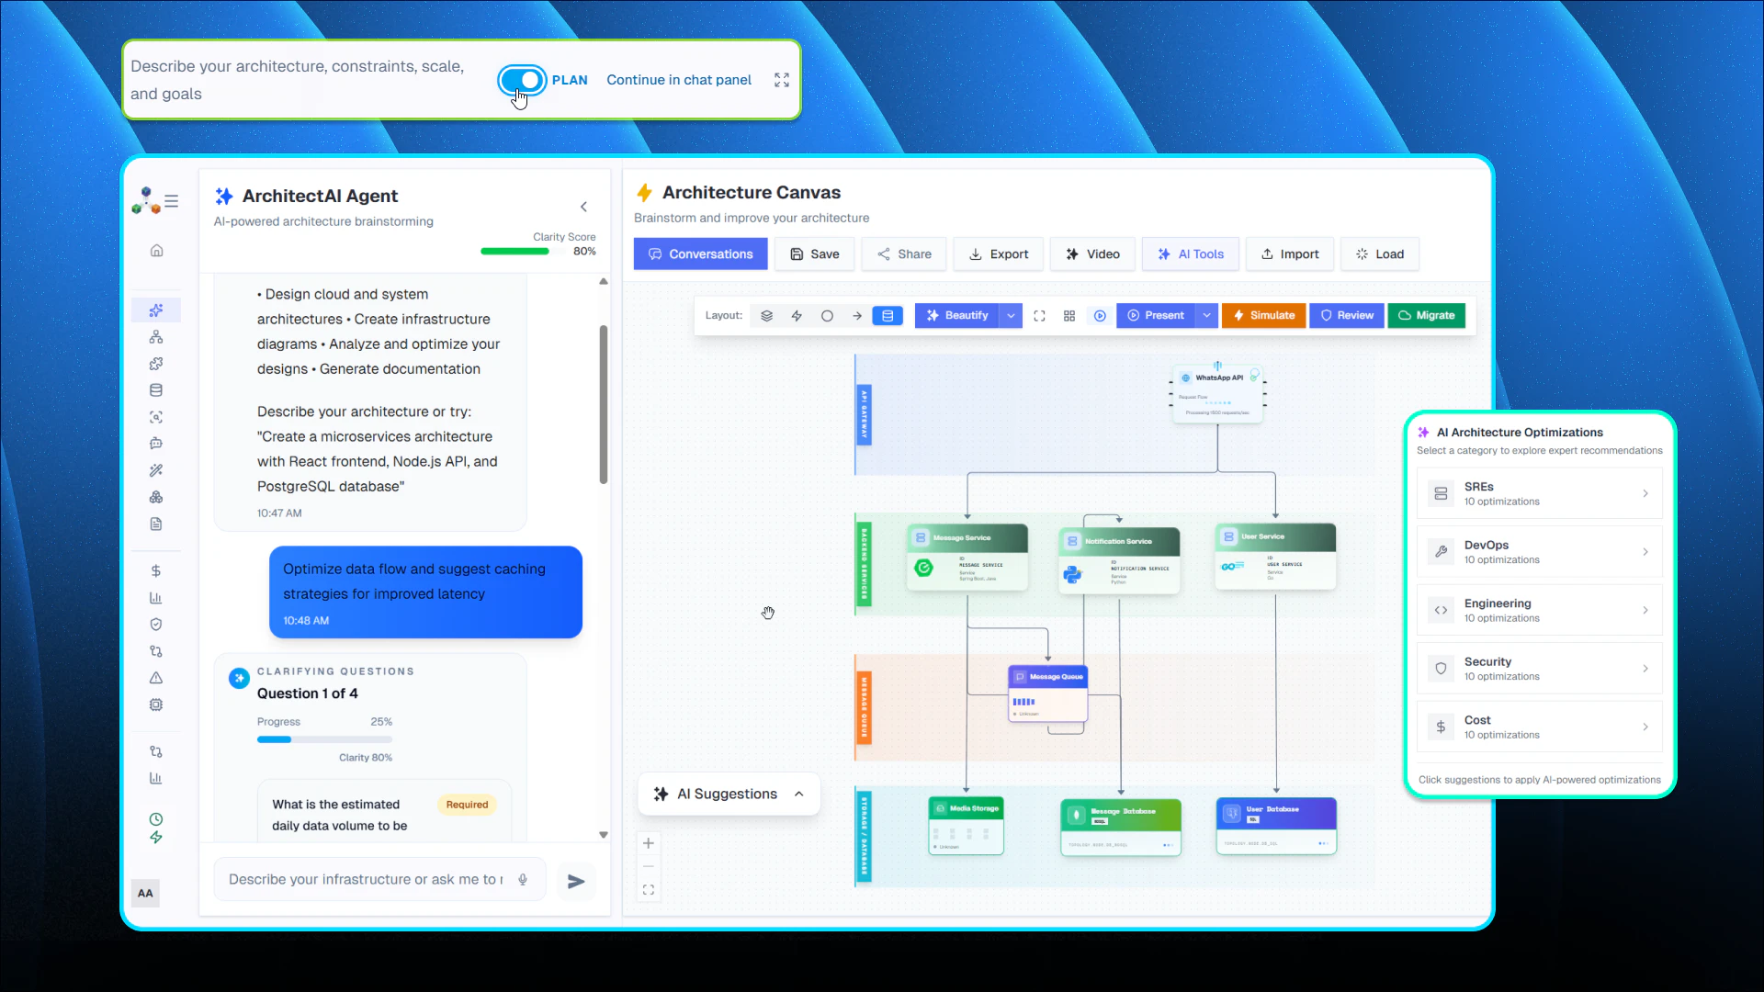Open the Beautify dropdown arrow
Screen dimensions: 1764x992
[x=1010, y=315]
